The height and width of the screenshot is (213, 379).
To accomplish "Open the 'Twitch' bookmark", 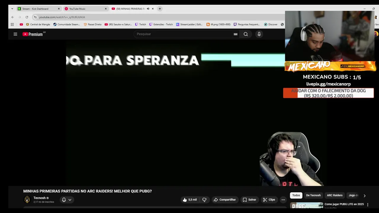I will pyautogui.click(x=141, y=25).
